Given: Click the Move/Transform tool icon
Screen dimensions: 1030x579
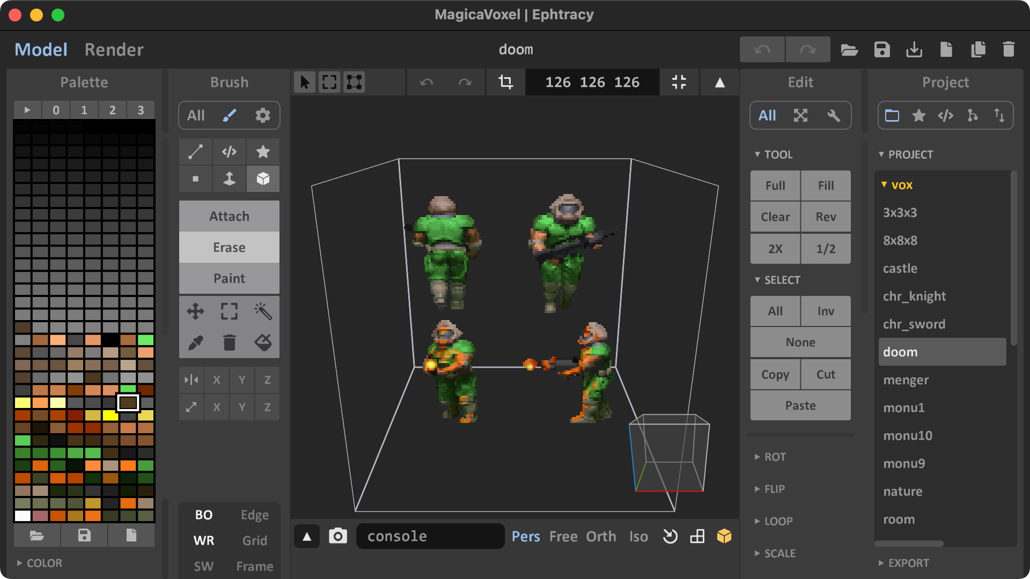Looking at the screenshot, I should (195, 310).
